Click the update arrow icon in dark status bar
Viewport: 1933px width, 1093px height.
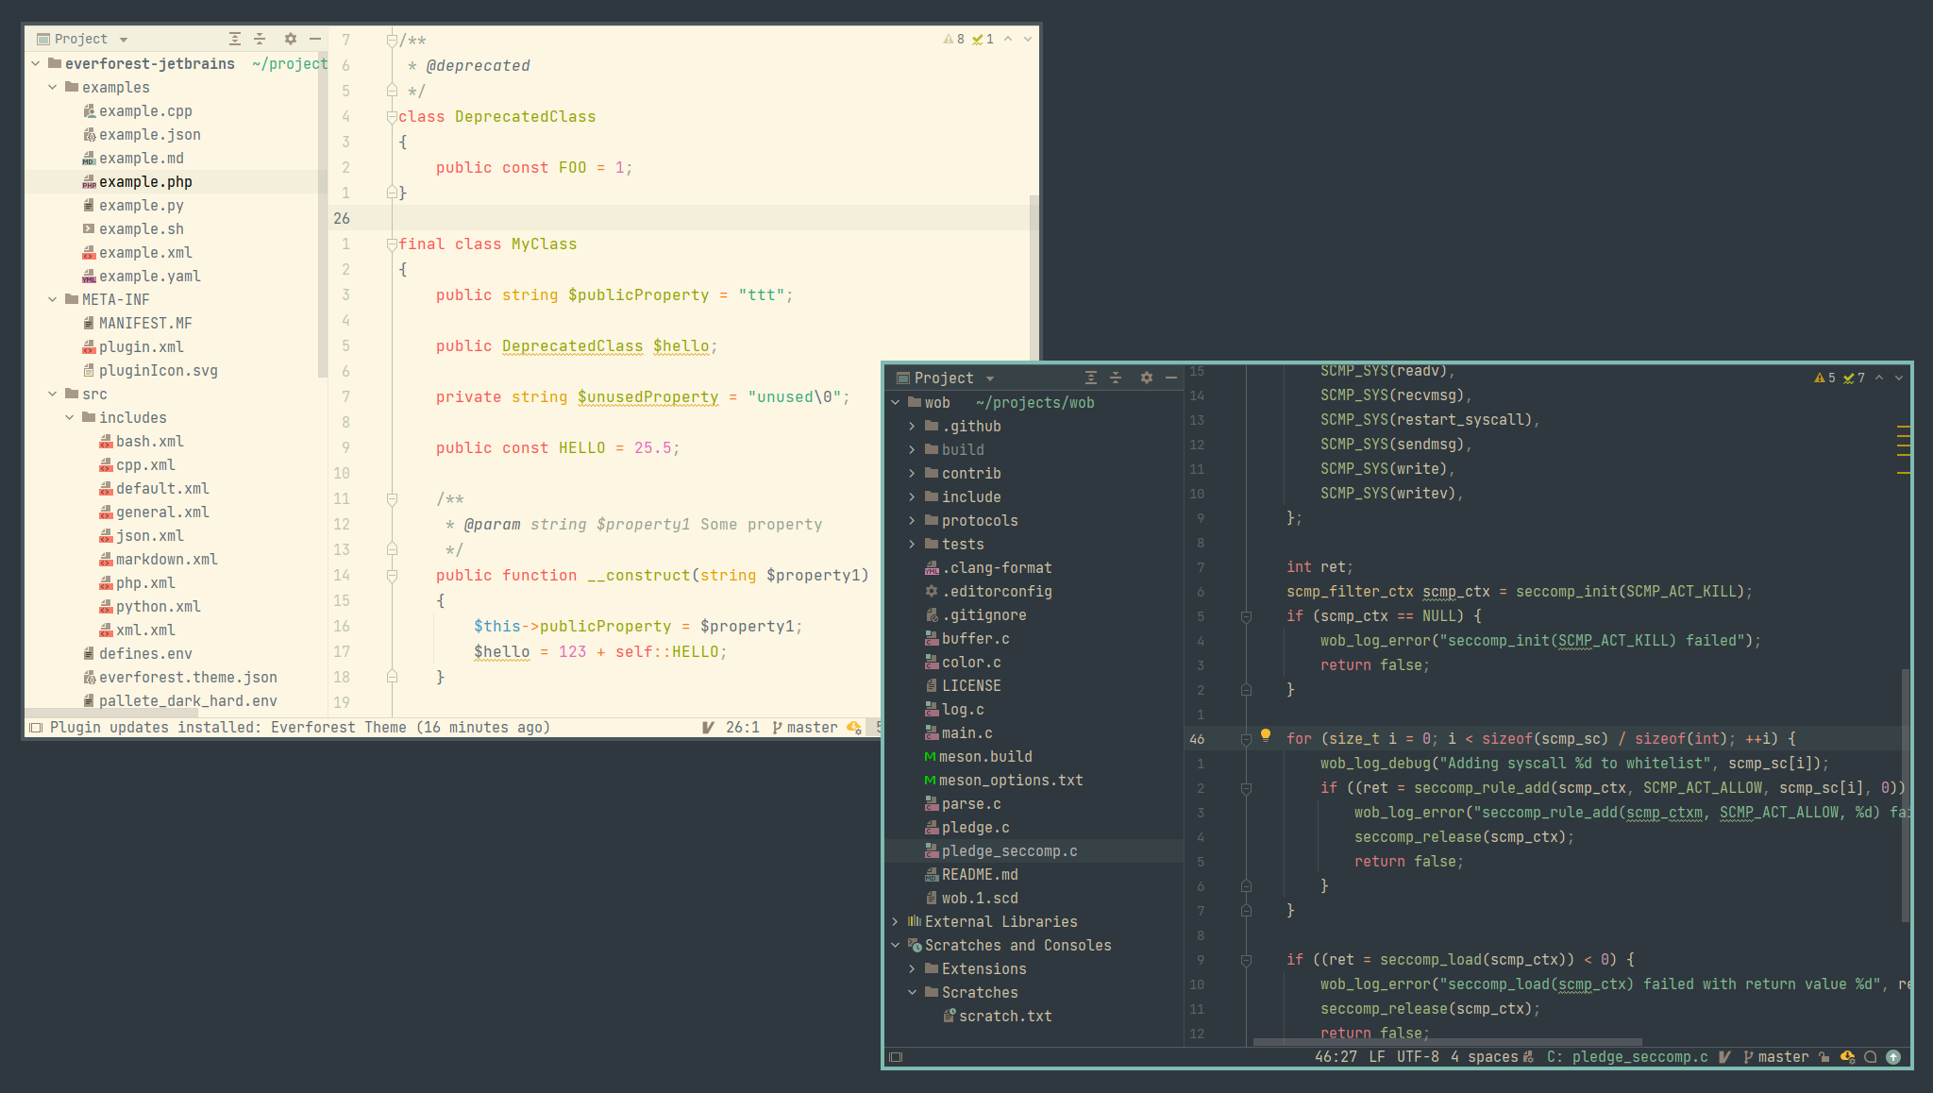[x=1893, y=1057]
